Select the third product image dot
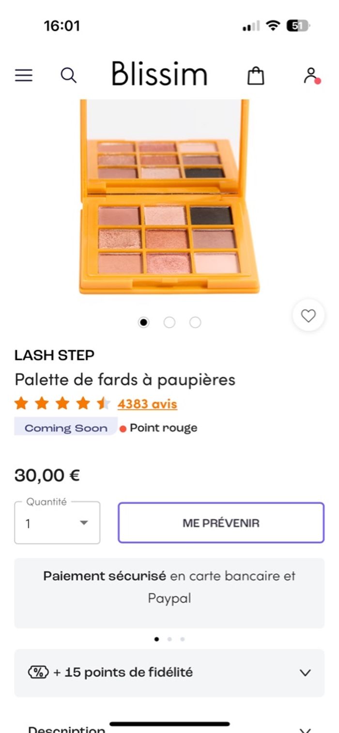Screen dimensions: 339x733 point(195,322)
